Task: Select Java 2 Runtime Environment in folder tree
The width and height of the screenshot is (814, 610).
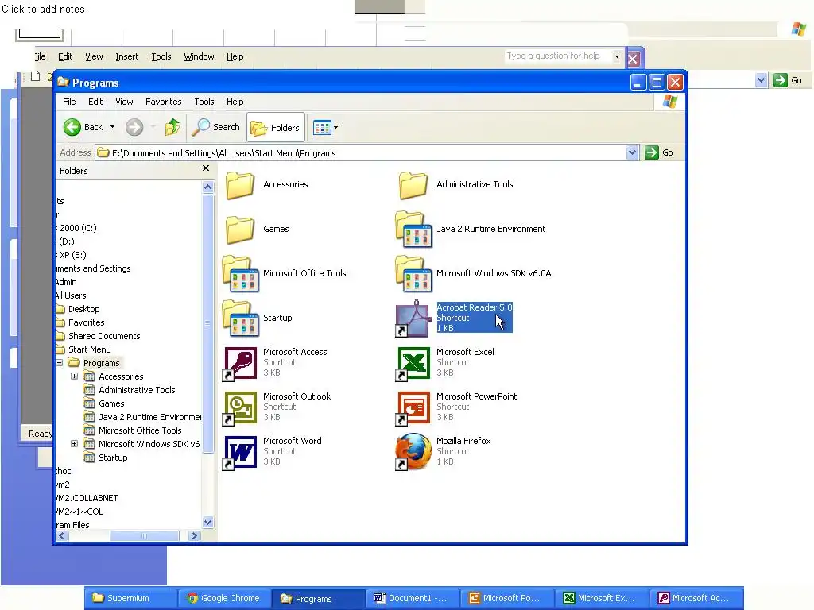Action: (x=149, y=417)
